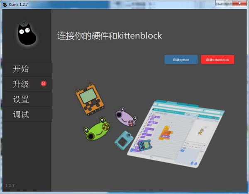Go to the 升级 menu item

point(21,84)
